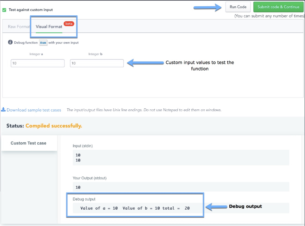Select the Custom Test case tab
The image size is (305, 226).
point(29,143)
